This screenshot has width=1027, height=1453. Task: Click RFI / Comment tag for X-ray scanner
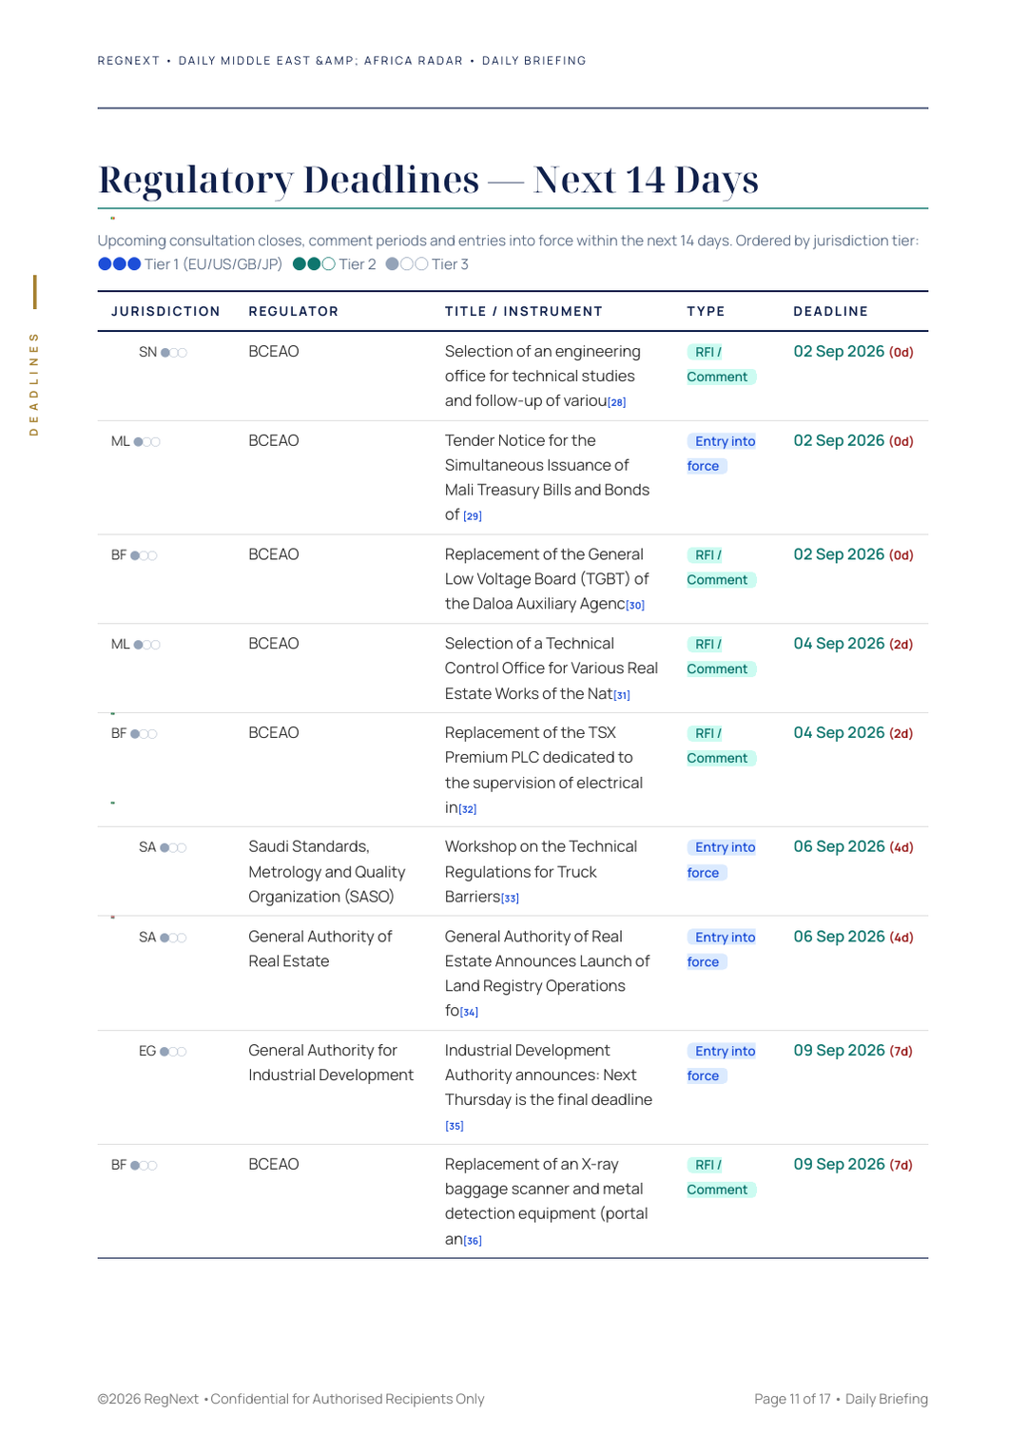point(721,1178)
